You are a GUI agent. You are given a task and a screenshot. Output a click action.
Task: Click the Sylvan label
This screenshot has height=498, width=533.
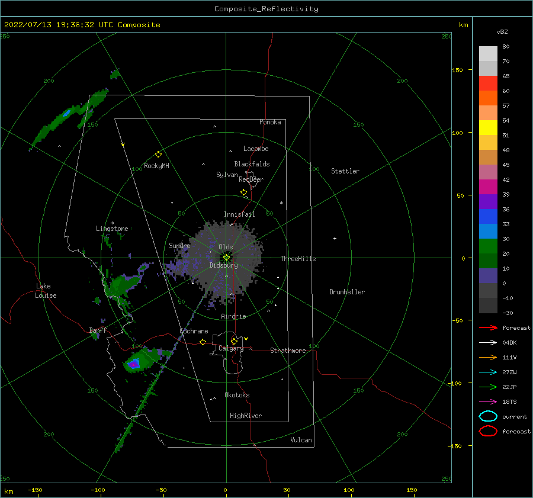coord(227,175)
